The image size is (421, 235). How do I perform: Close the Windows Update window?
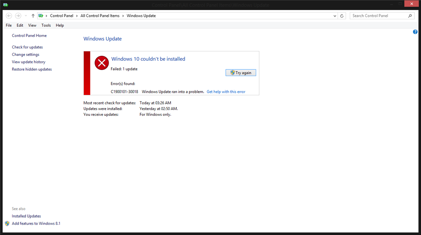(x=411, y=4)
